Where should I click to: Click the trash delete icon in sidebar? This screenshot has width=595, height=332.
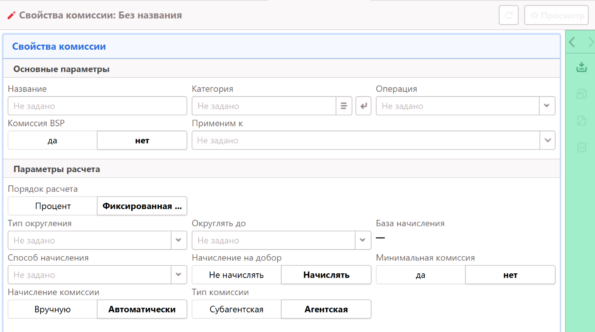point(581,147)
